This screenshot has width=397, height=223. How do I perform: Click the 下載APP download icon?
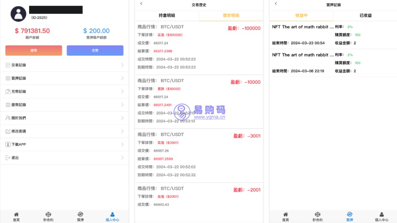[8, 144]
